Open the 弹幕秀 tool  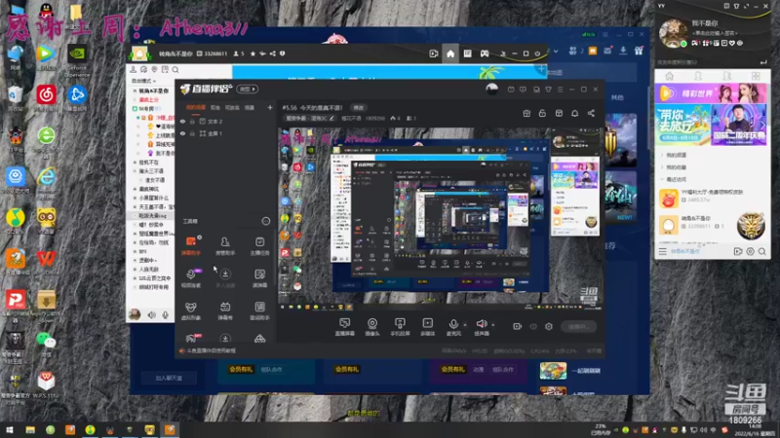pyautogui.click(x=225, y=310)
